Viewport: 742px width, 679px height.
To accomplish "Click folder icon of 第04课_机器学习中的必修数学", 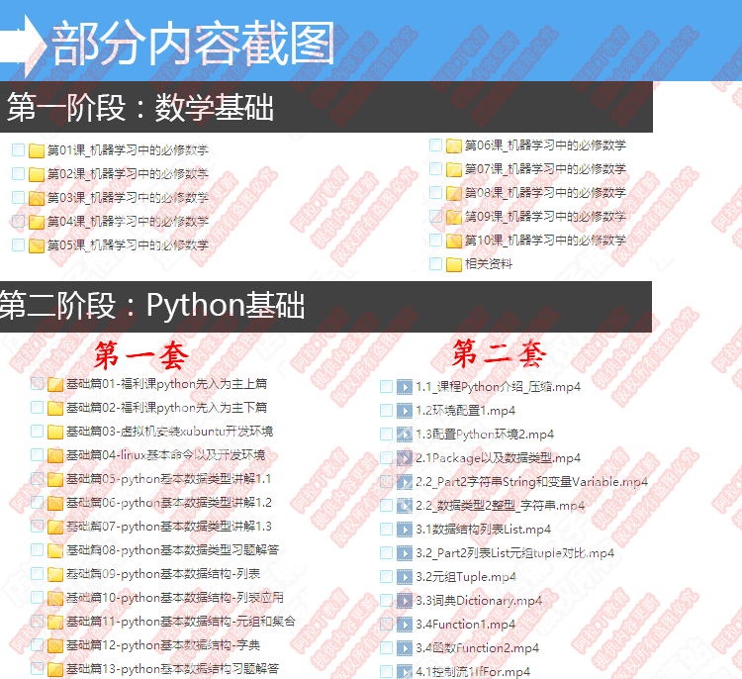I will [x=37, y=222].
